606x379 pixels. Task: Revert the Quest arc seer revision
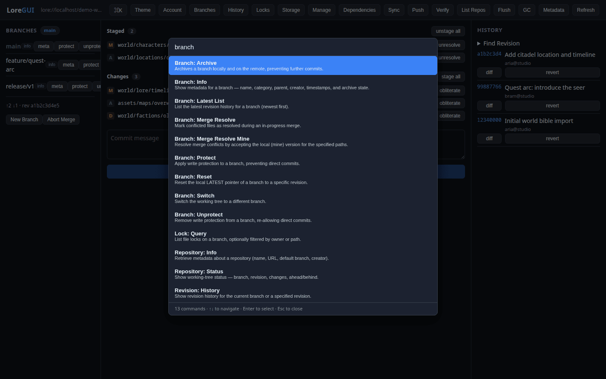click(553, 106)
